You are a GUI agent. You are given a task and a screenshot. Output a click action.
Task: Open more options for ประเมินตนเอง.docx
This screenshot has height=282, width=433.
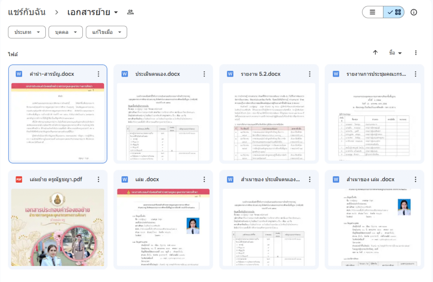click(204, 74)
